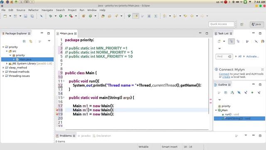Click the Open Perspective icon
The width and height of the screenshot is (266, 150).
[242, 24]
